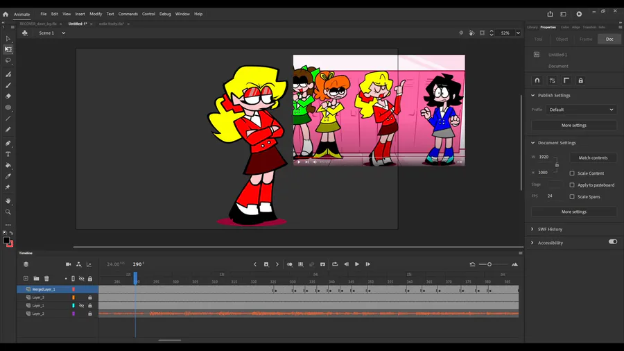Unlock Layer_2 padlock
This screenshot has height=351, width=624.
click(90, 314)
